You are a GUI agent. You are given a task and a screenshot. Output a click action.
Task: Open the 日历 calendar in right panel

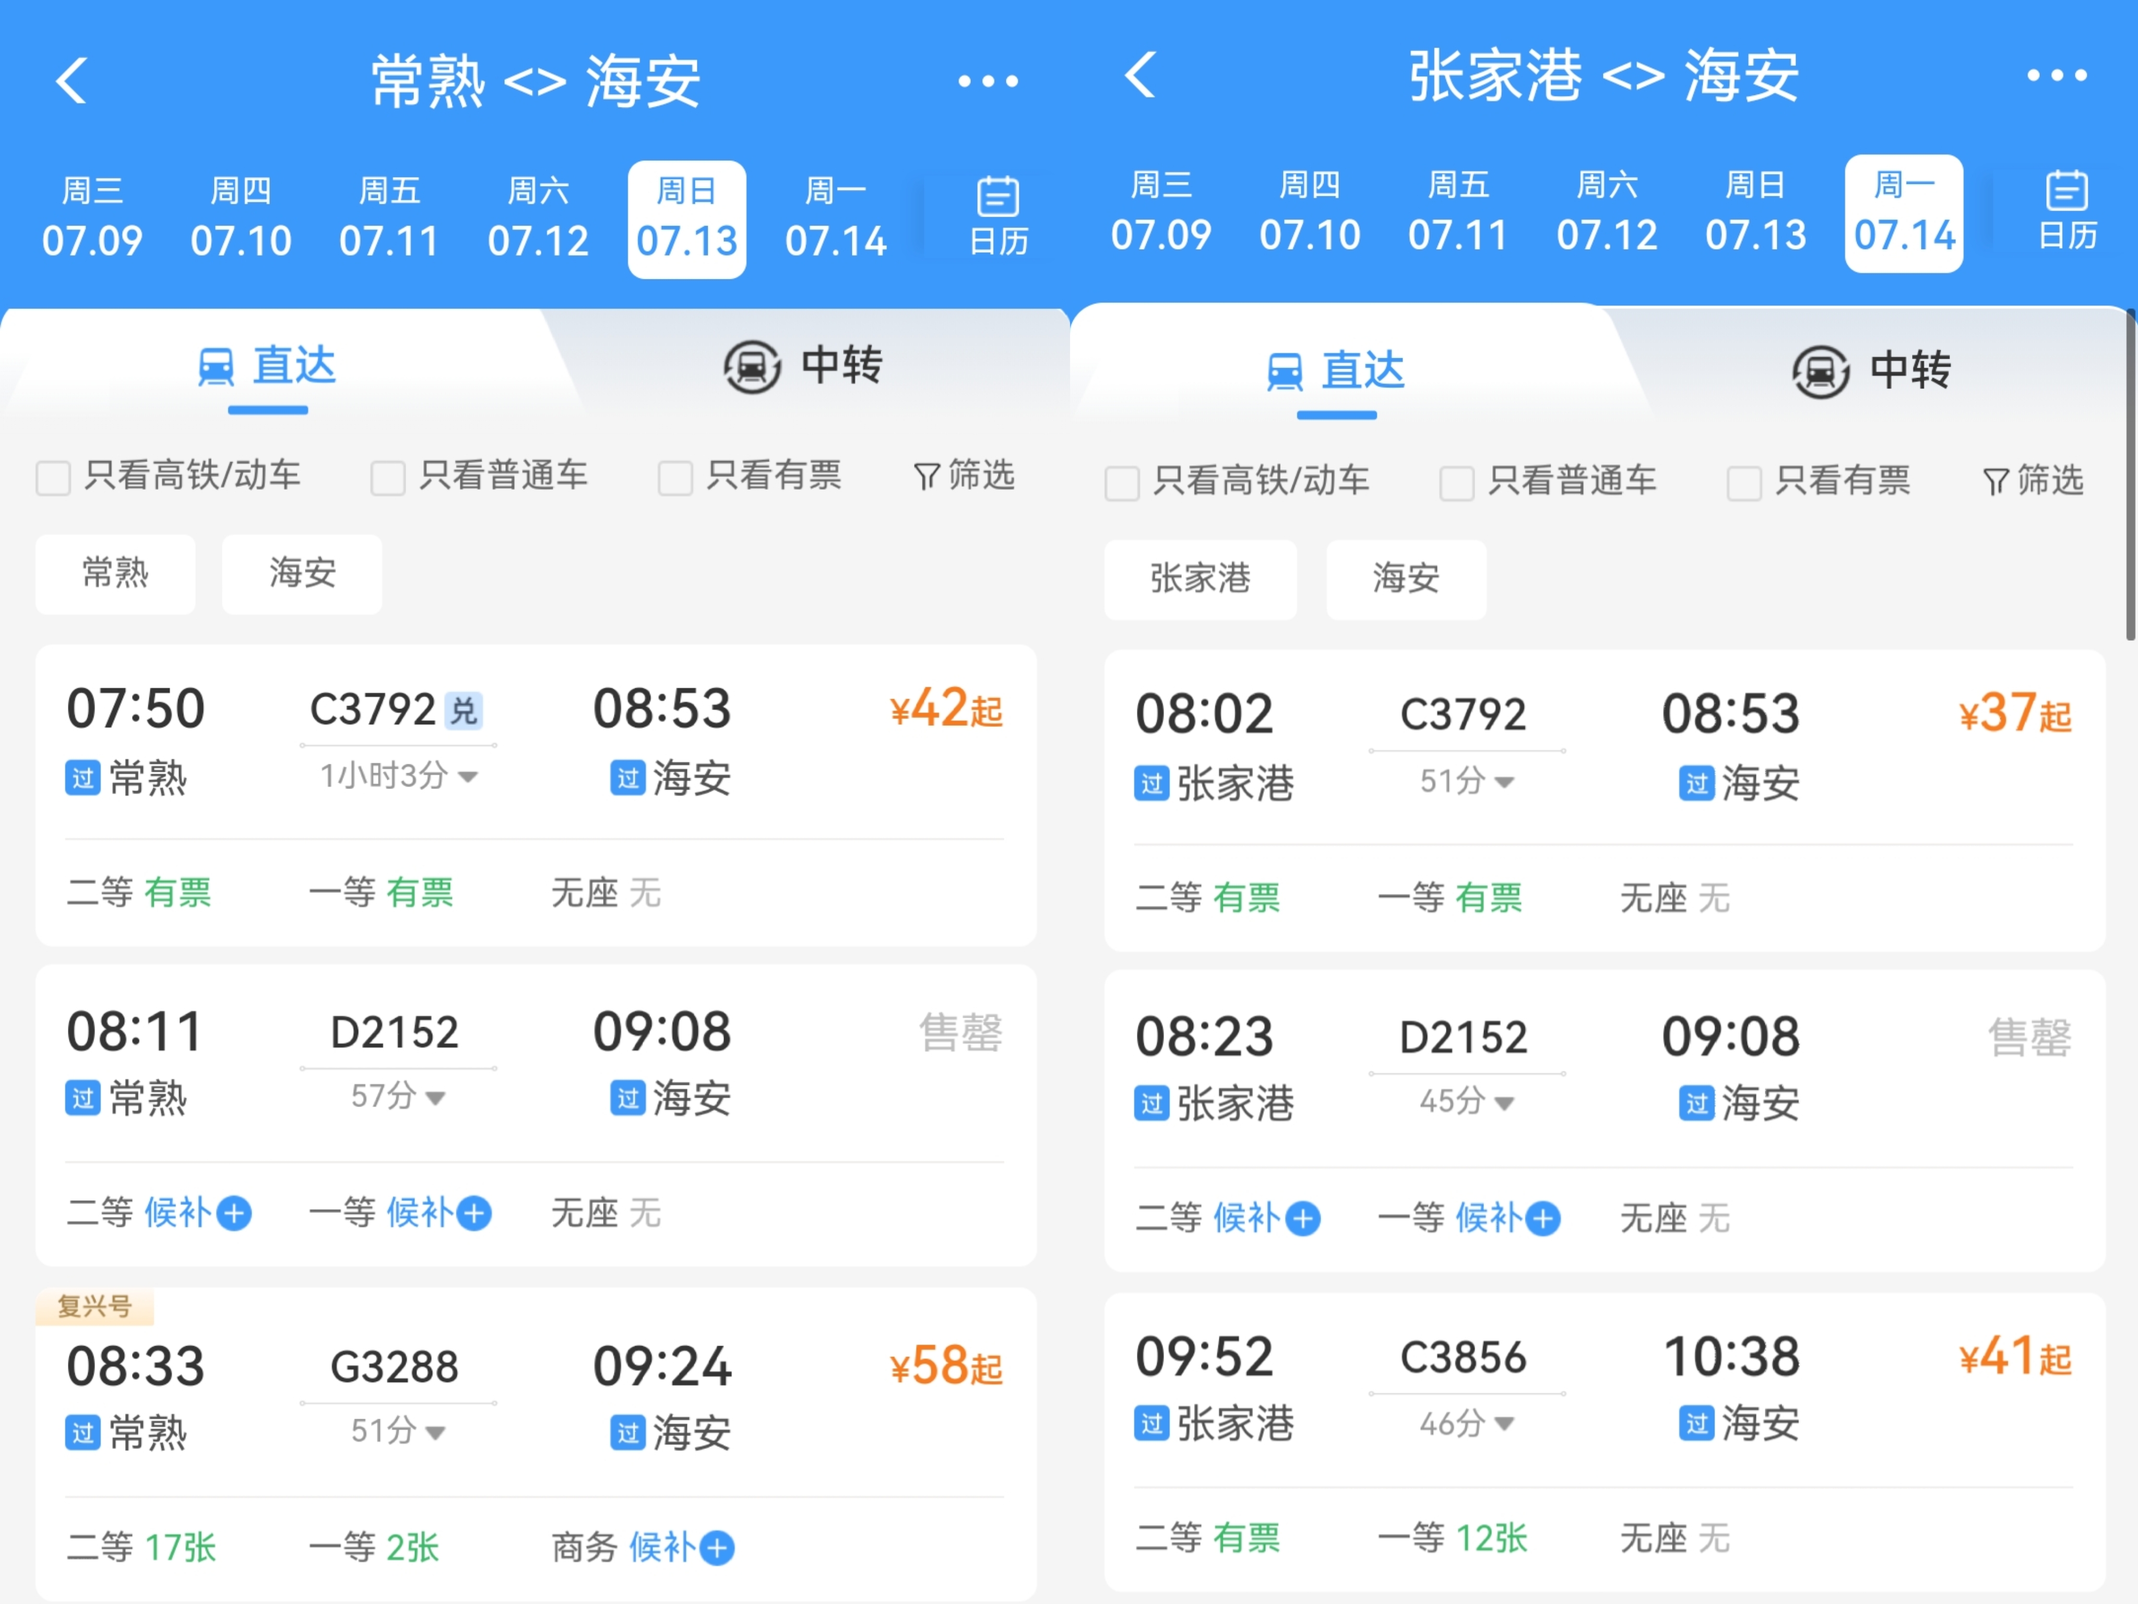click(2066, 212)
